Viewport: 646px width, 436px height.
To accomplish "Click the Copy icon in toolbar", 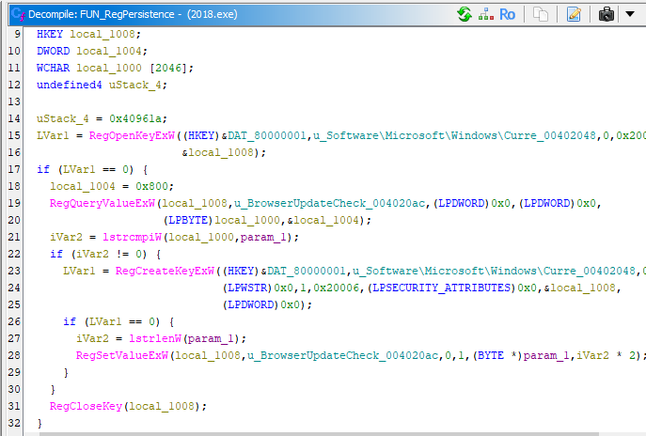I will click(x=540, y=14).
